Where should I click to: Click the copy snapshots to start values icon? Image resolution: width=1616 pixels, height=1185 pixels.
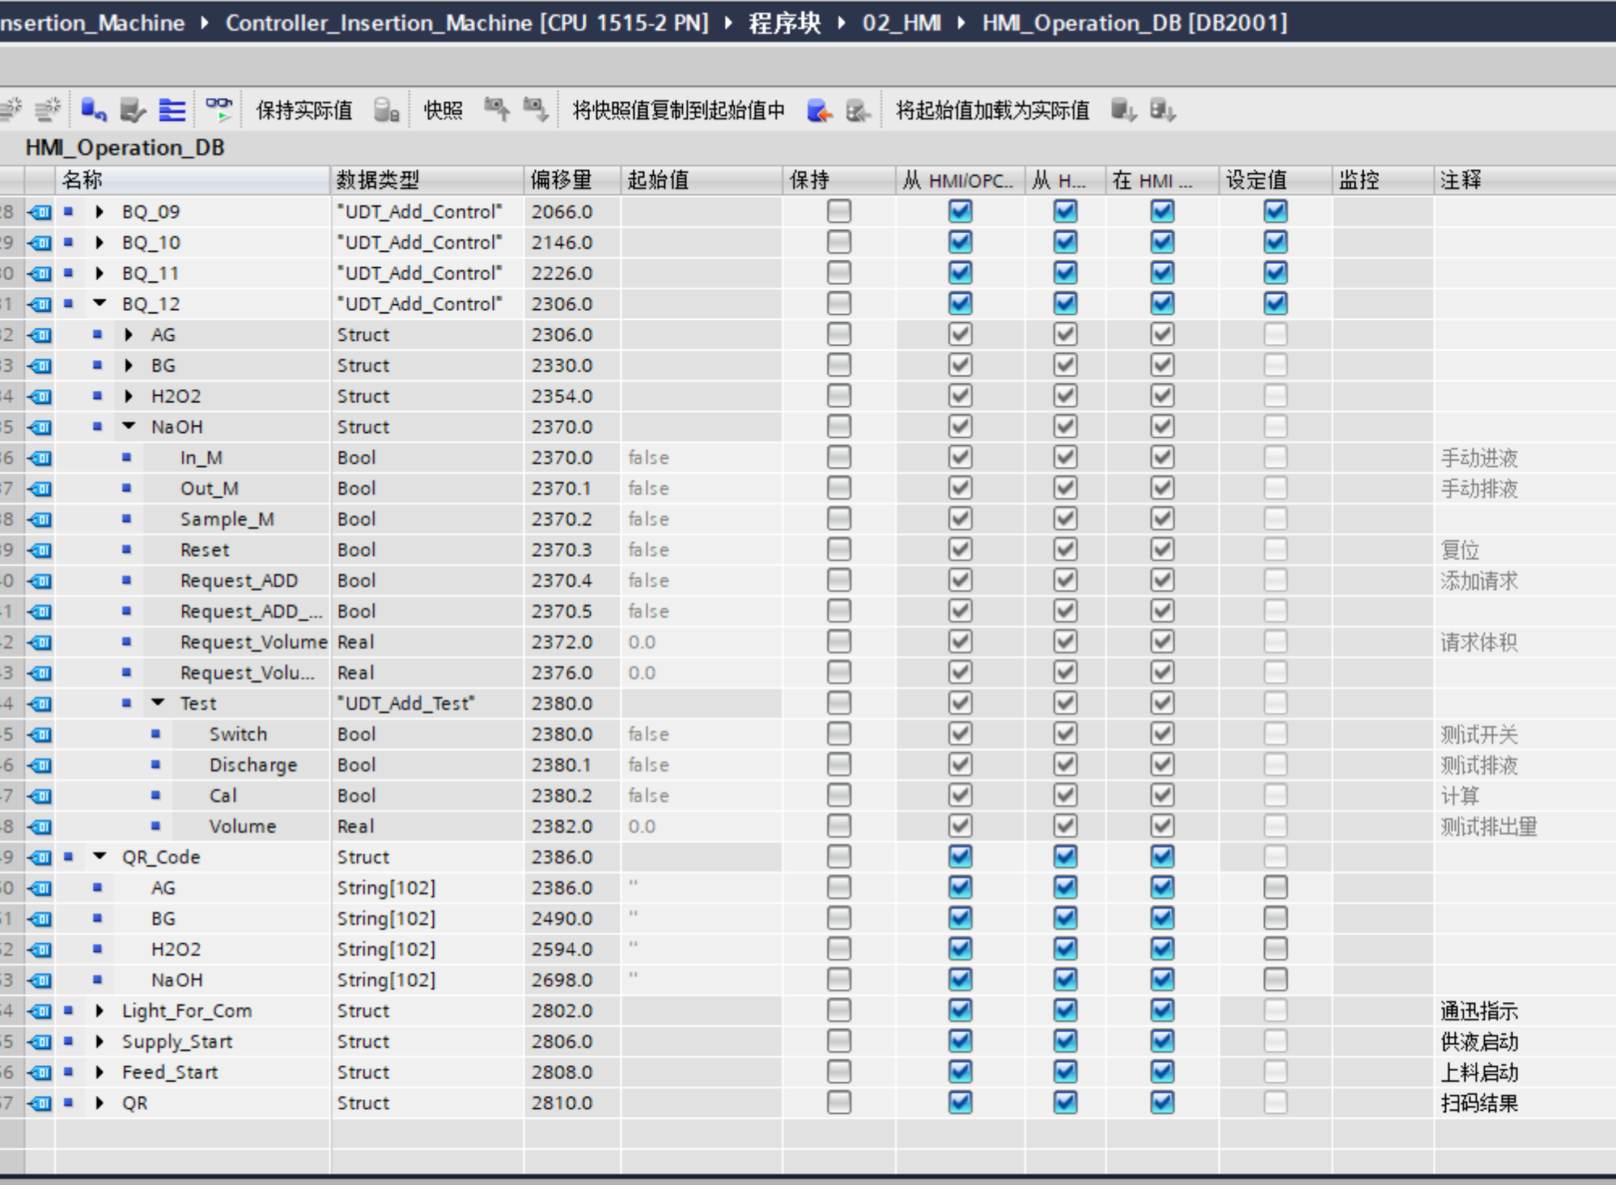coord(820,110)
